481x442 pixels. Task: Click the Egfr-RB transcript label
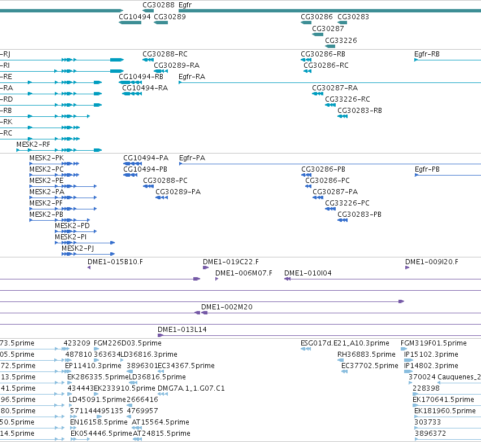pos(427,54)
